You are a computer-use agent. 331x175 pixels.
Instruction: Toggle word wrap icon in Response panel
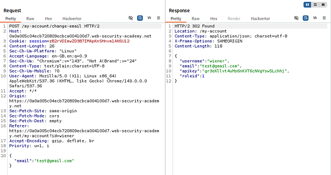click(305, 18)
